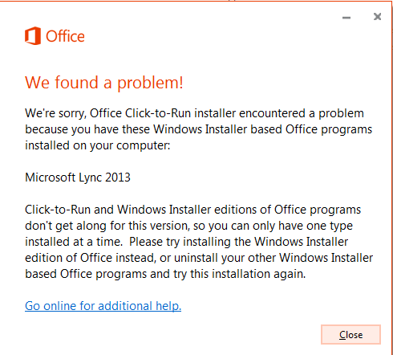Screen dimensions: 393x355
Task: Click the orange Office logo icon
Action: pyautogui.click(x=33, y=36)
